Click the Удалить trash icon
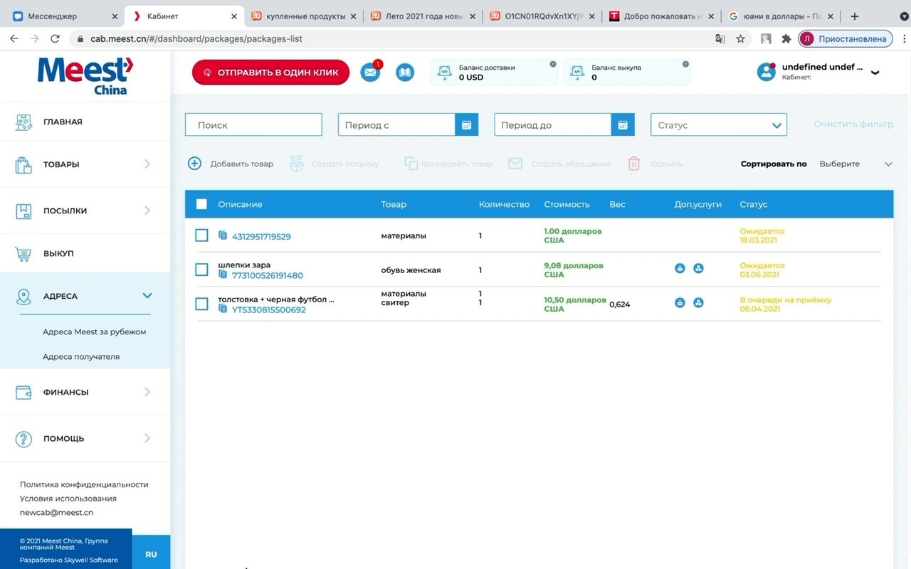 (x=634, y=164)
